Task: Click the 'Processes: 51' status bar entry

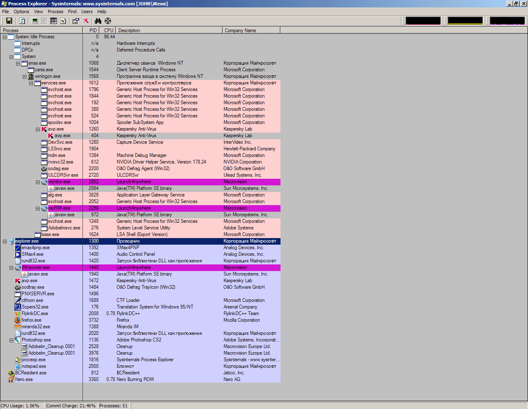Action: click(x=114, y=406)
